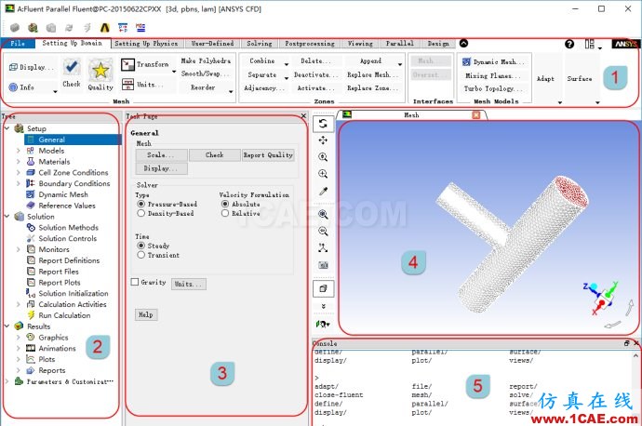Click the screenshot camera icon

coord(323,265)
